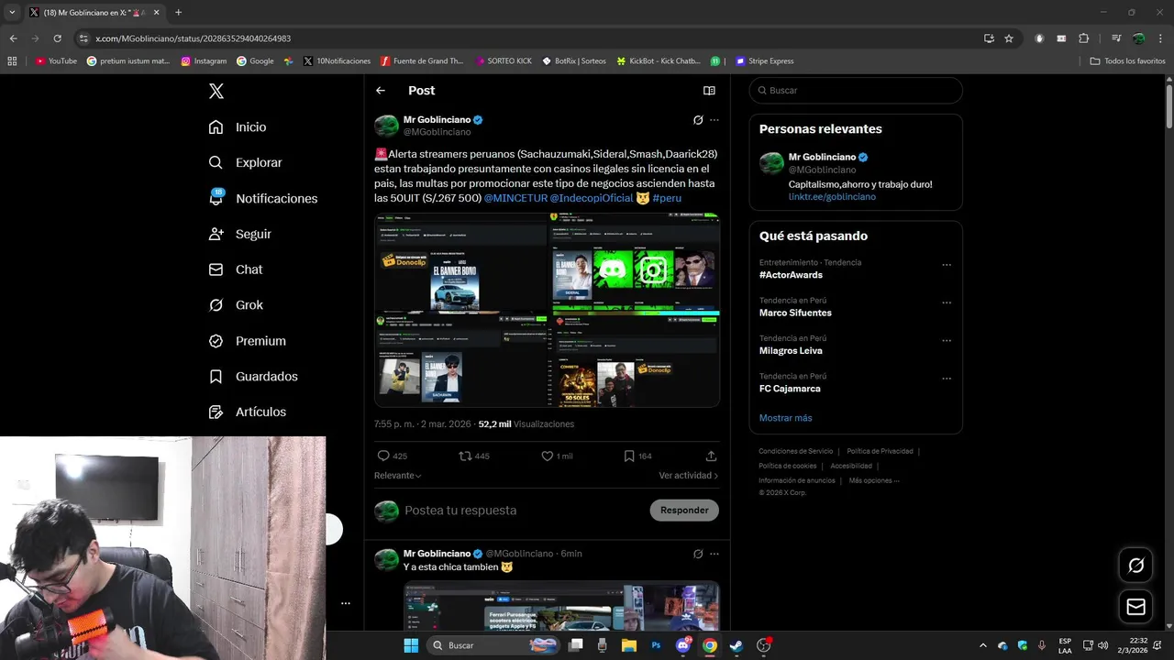
Task: Open the YouTube bookmark
Action: (57, 61)
